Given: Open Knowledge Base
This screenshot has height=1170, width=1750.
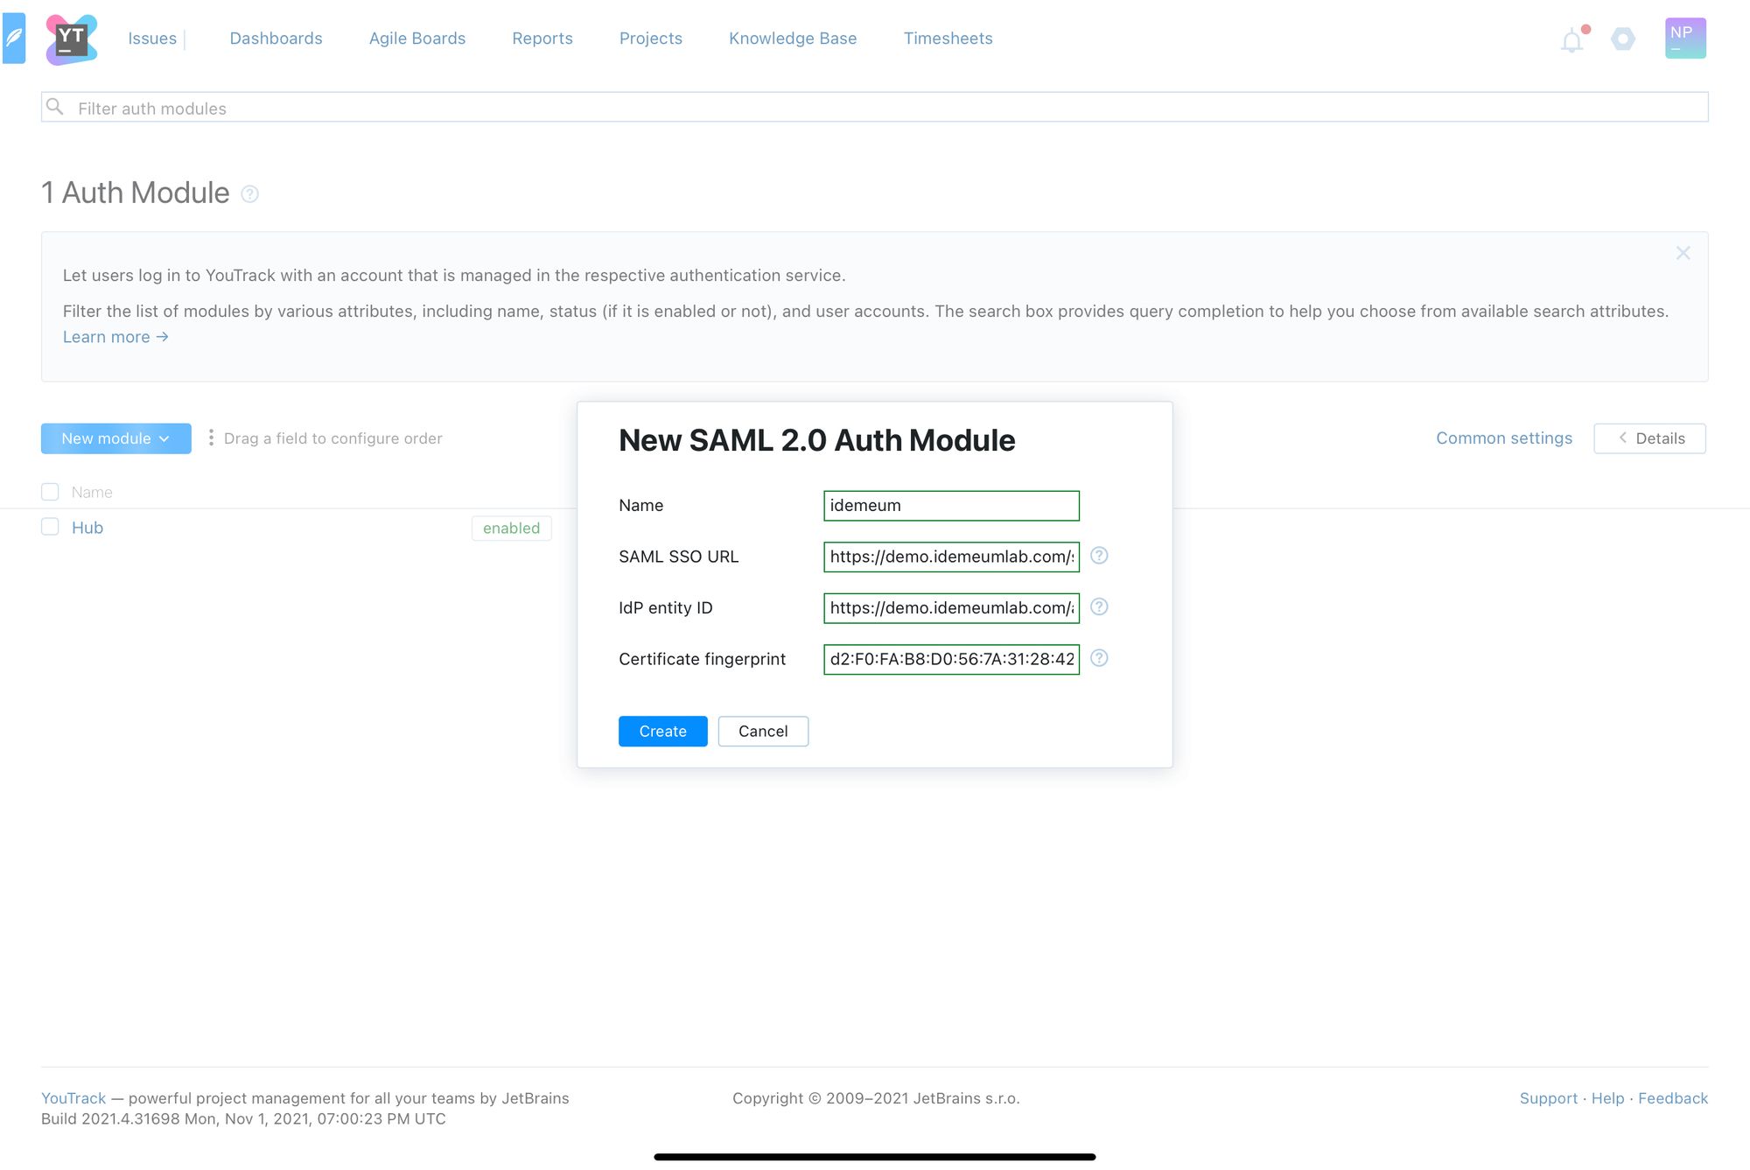Looking at the screenshot, I should click(793, 39).
